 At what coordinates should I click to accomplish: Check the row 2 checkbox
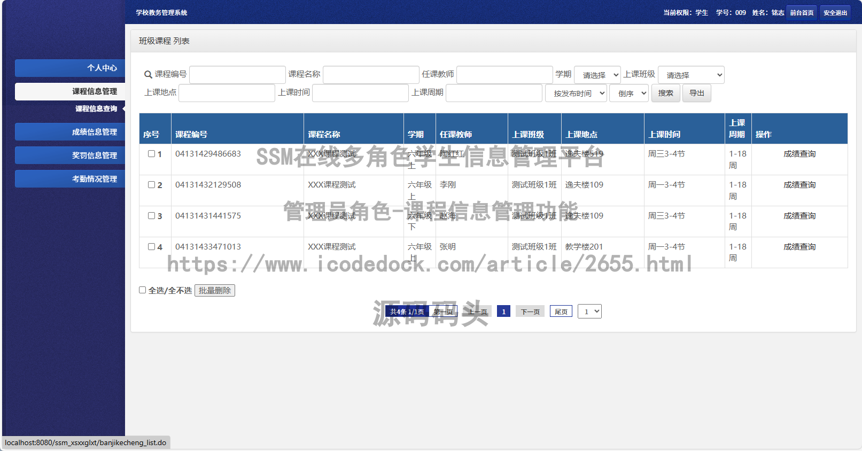point(151,185)
